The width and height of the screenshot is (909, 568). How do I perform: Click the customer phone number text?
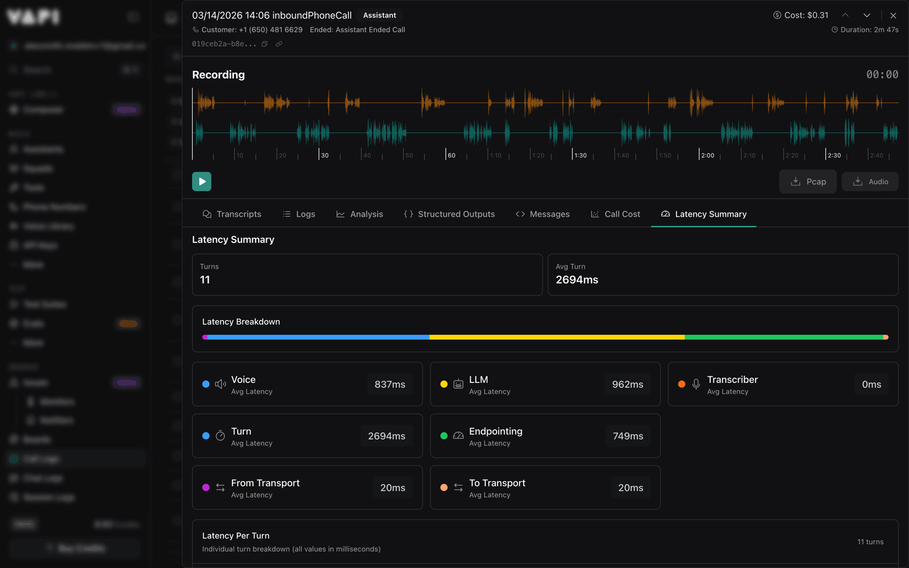(270, 29)
